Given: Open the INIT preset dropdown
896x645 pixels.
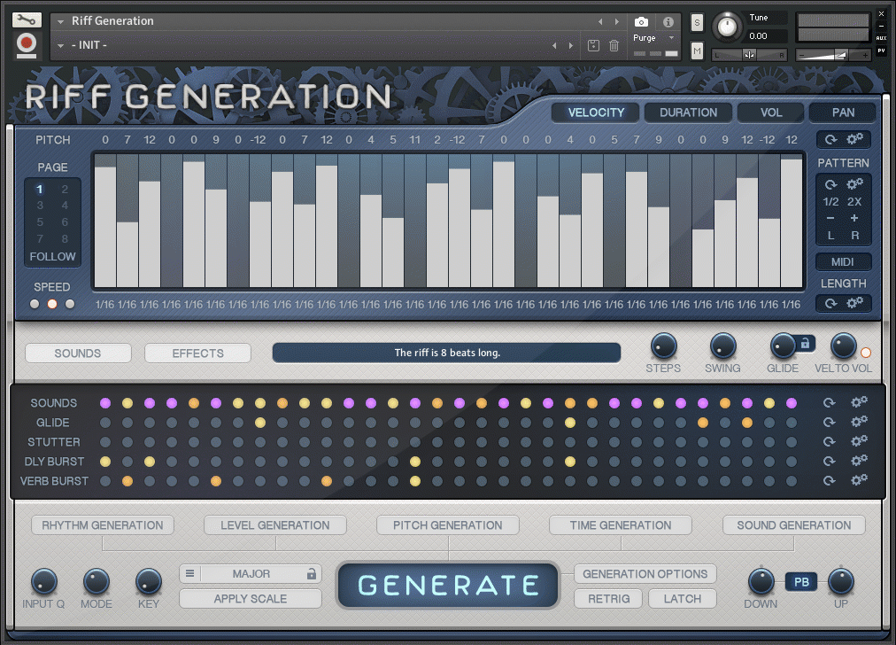Looking at the screenshot, I should coord(60,45).
